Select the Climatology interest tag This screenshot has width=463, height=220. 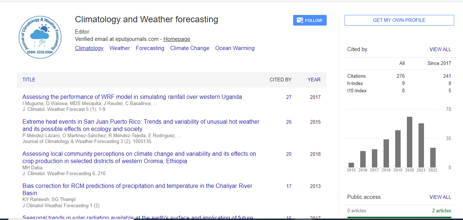(x=89, y=48)
